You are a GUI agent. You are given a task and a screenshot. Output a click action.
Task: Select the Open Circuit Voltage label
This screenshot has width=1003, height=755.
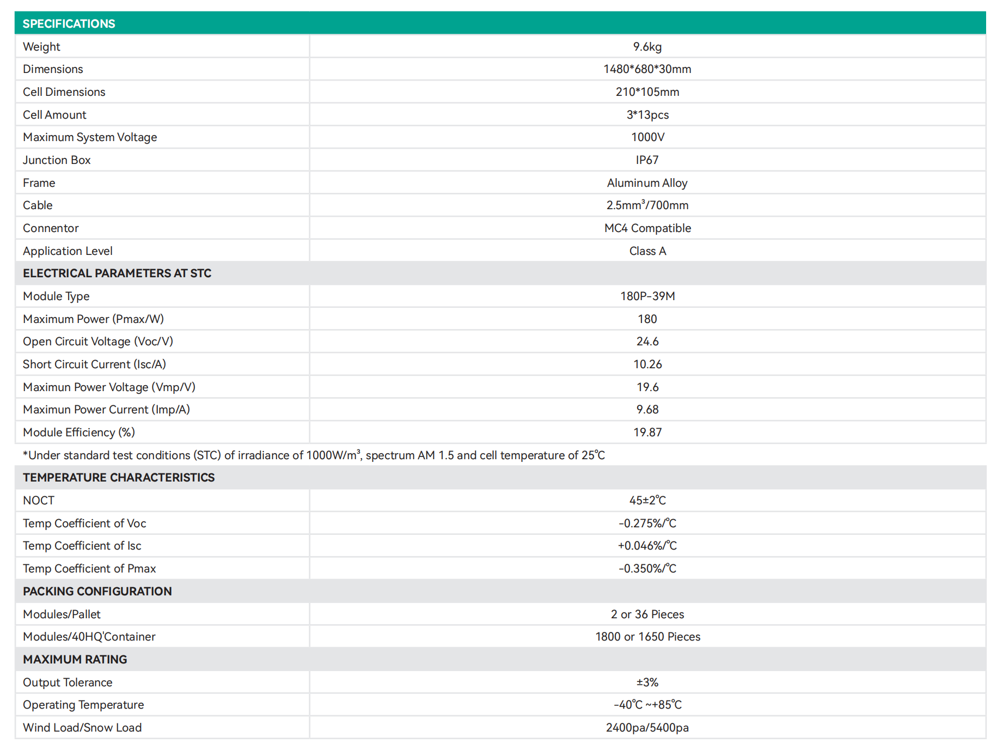point(98,342)
